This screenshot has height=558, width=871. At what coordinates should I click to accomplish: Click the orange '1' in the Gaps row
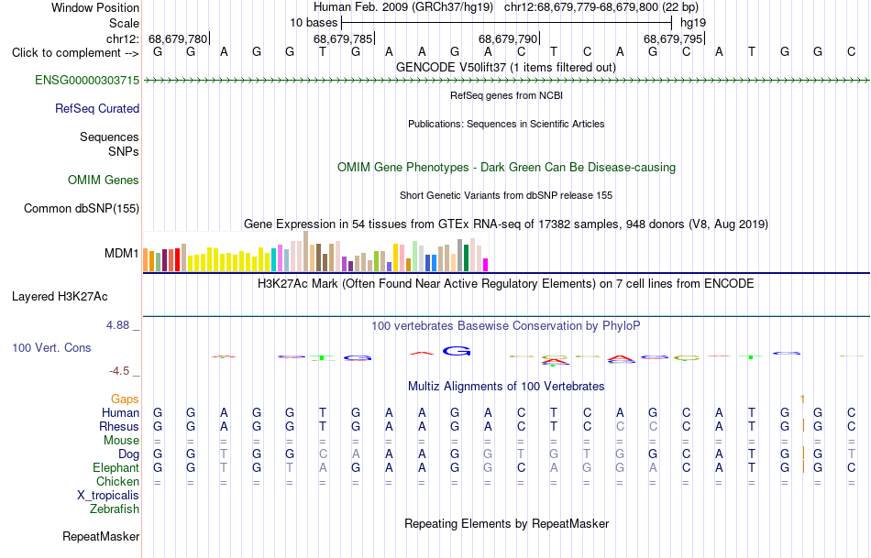click(x=802, y=399)
